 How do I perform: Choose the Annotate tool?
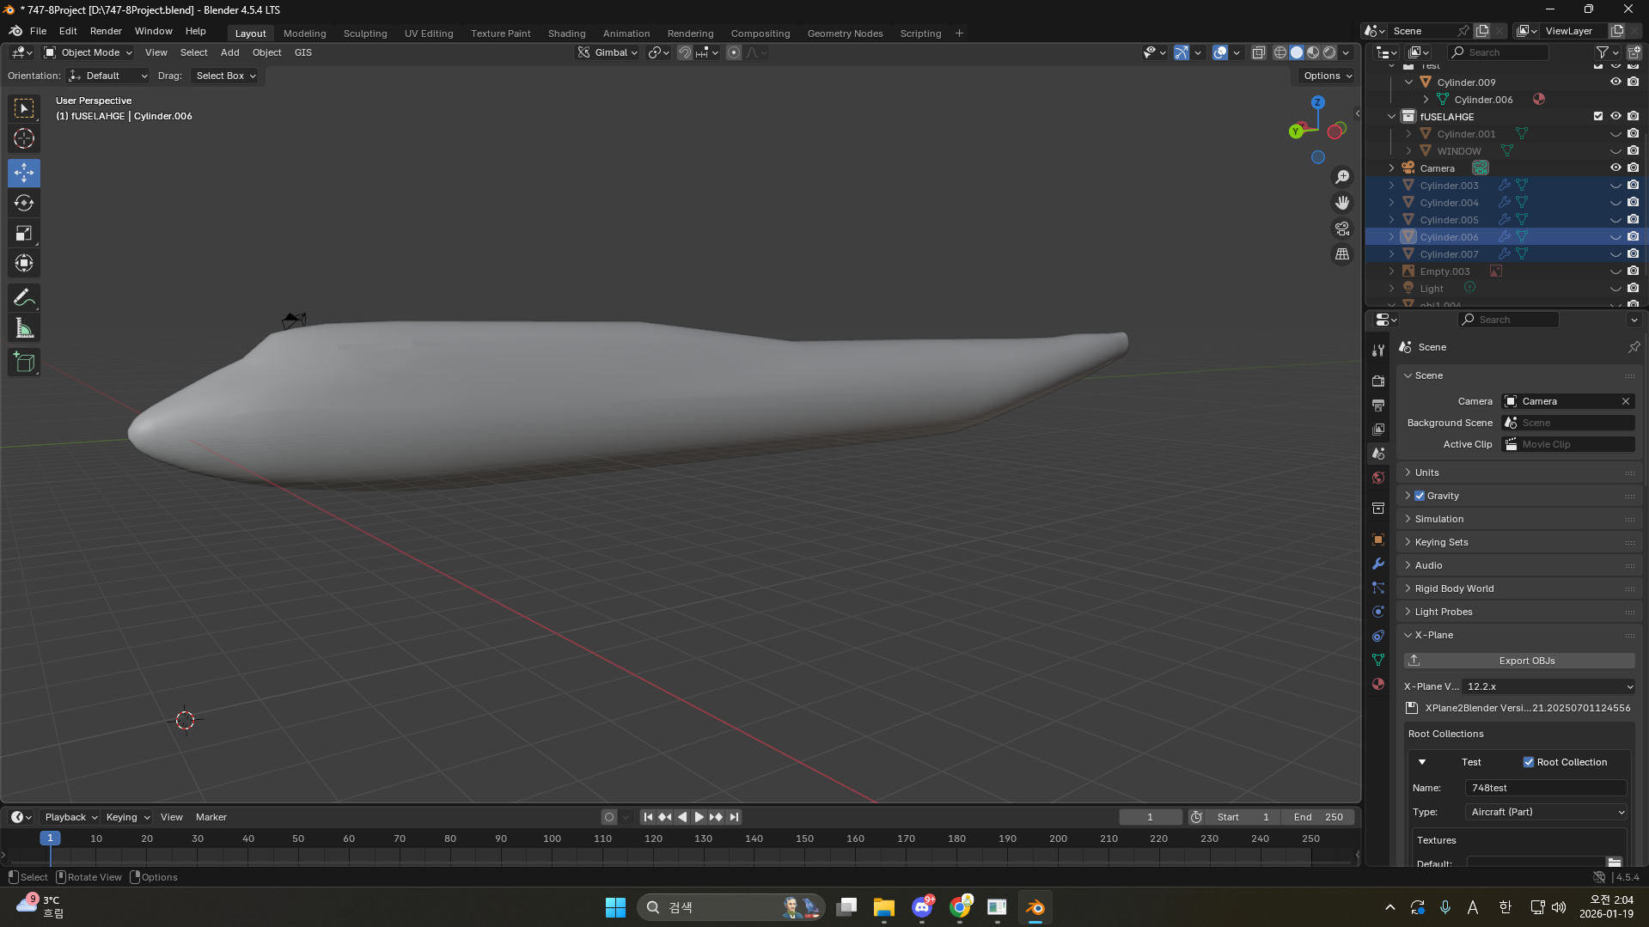[x=24, y=298]
